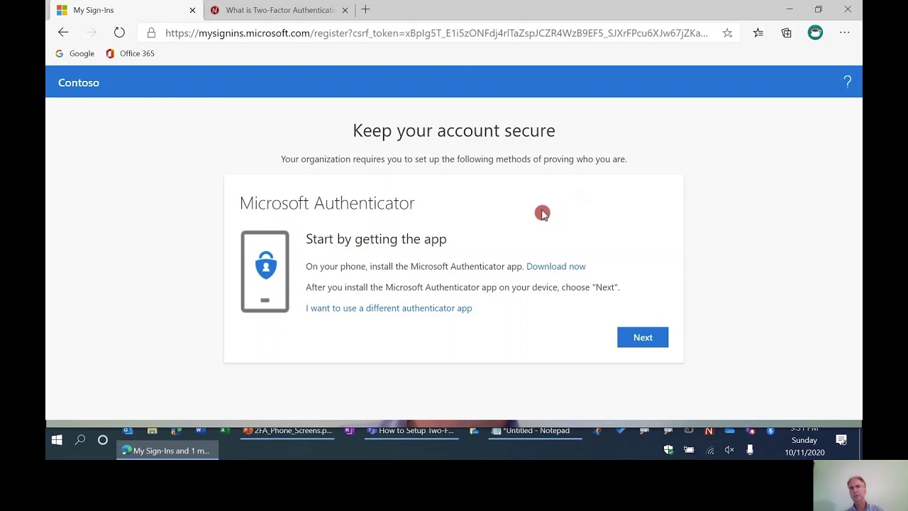Click the "Microsoft Authenticator" heading

coord(327,203)
